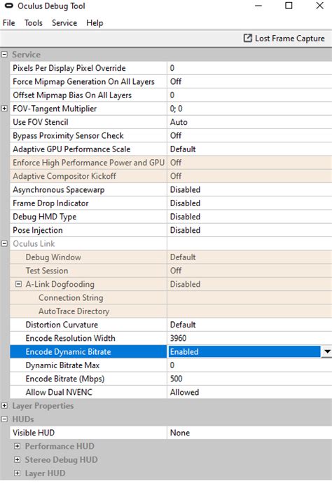
Task: Edit the Encode Resolution Width value 3960
Action: pyautogui.click(x=249, y=338)
